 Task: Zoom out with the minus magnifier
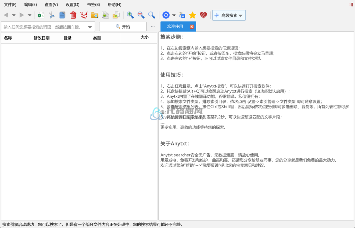(141, 15)
